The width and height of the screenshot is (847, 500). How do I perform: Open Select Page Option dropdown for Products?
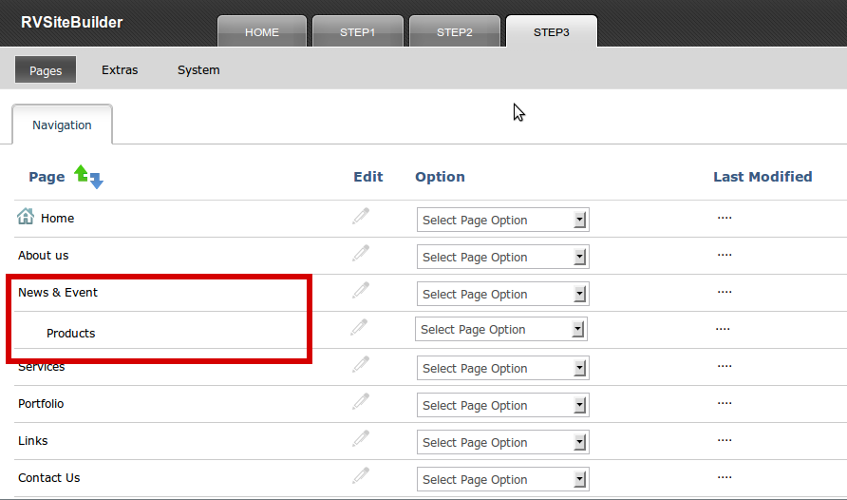[x=501, y=329]
